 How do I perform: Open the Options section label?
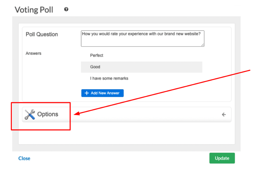48,114
